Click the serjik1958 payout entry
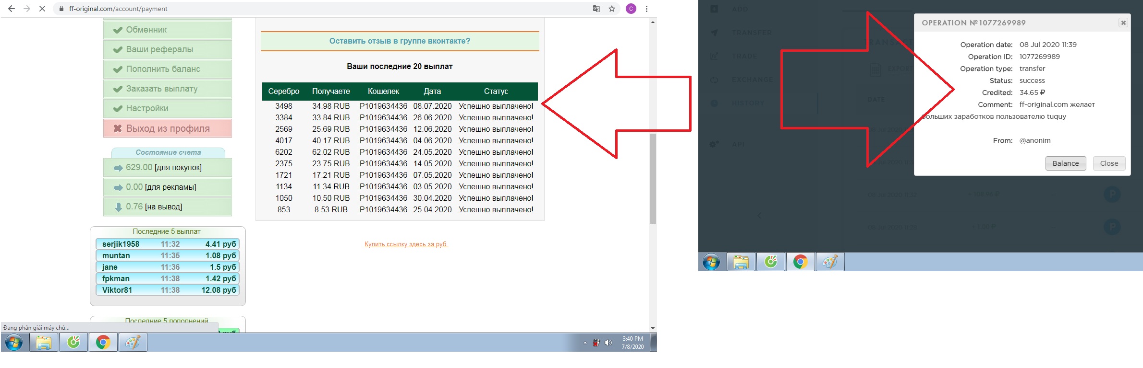 168,244
